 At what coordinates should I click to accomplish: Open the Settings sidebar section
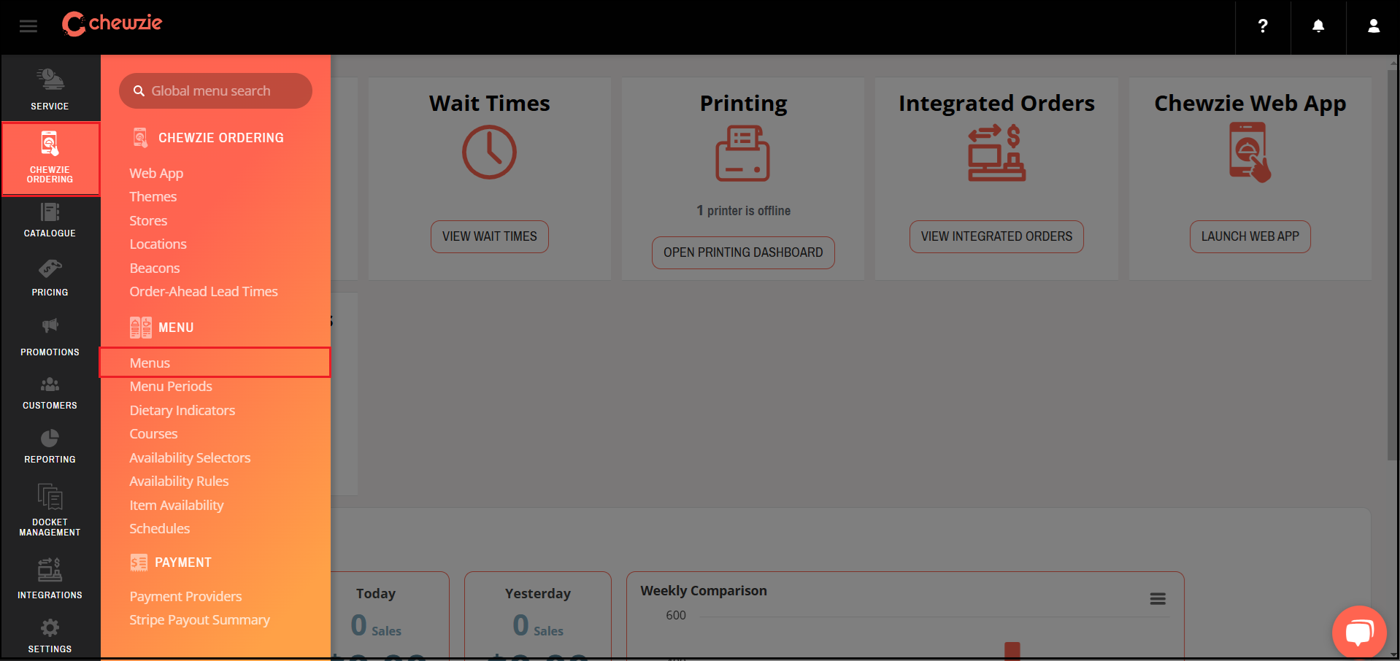point(50,635)
